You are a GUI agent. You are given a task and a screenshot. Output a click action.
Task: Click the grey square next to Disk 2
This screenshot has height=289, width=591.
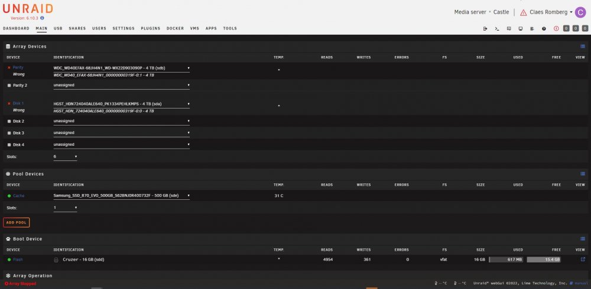9,121
